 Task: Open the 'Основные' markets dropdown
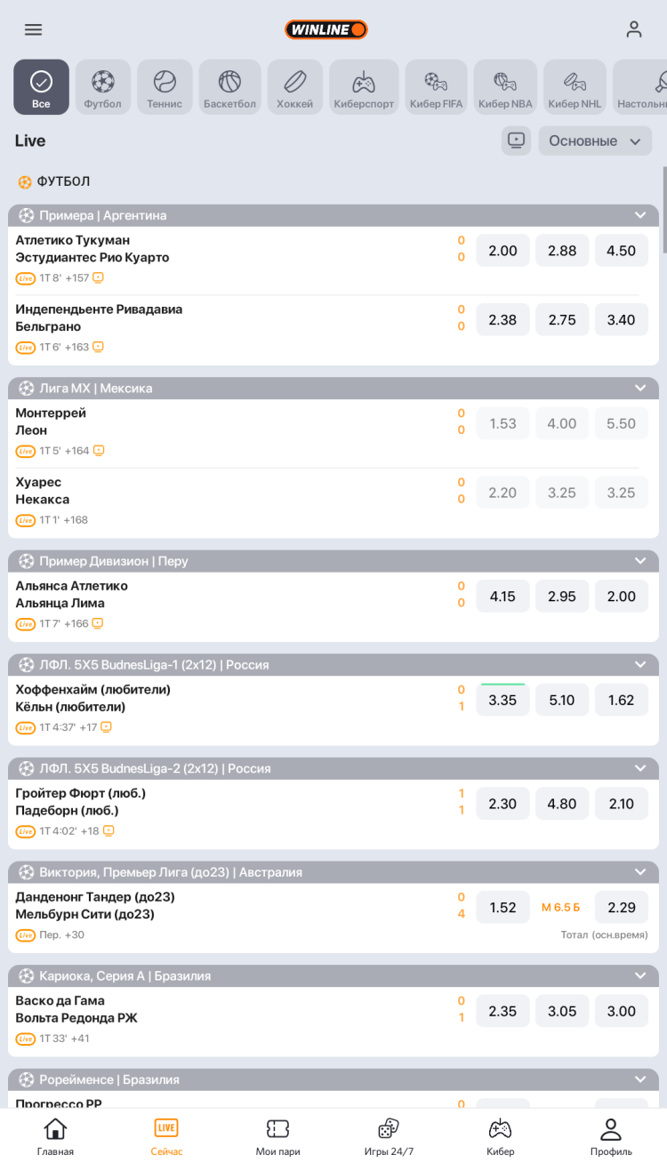pos(594,140)
